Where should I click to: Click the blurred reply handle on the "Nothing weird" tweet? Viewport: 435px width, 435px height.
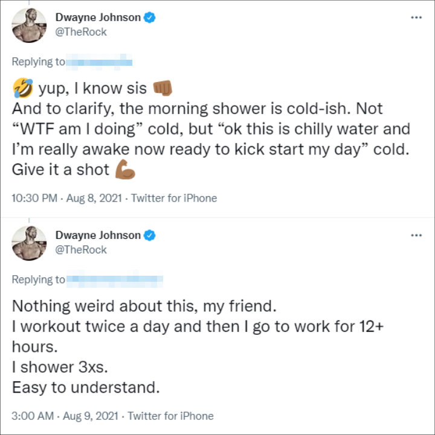click(114, 279)
